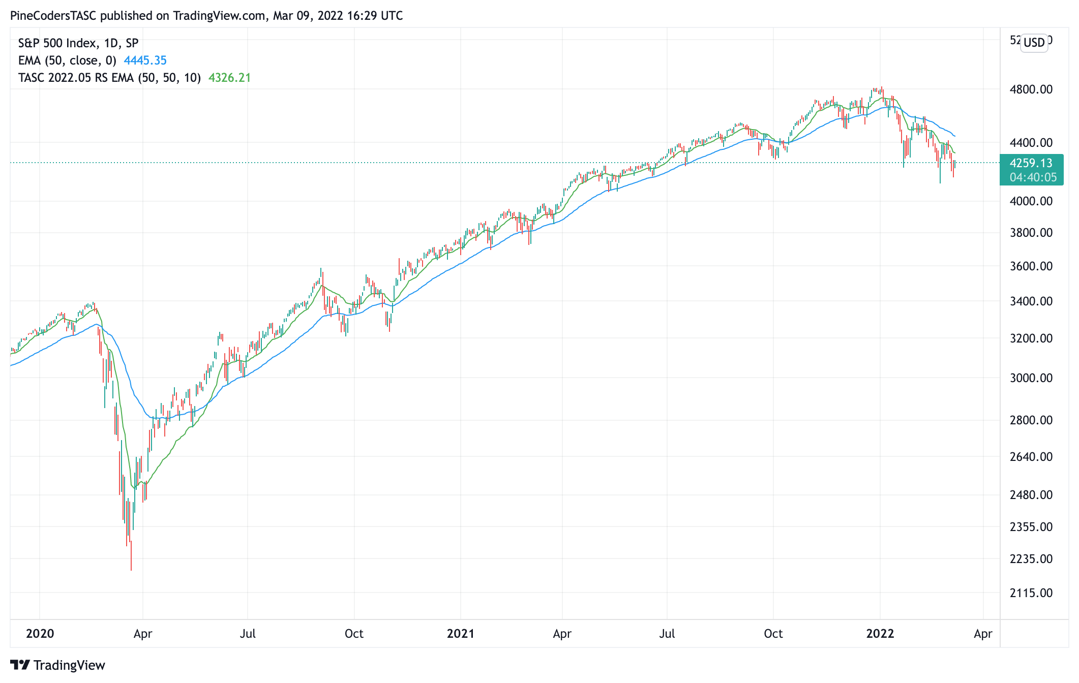
Task: Click the TradingView logo icon
Action: click(x=20, y=665)
